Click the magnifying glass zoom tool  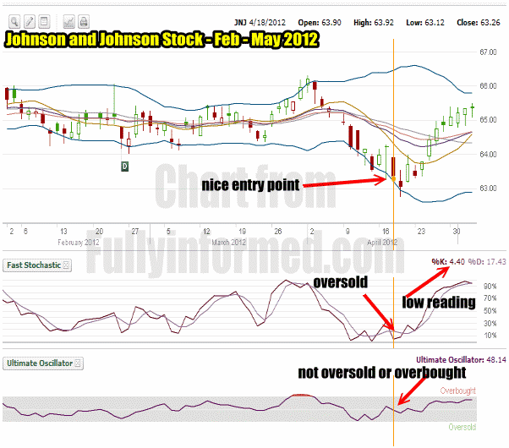pyautogui.click(x=14, y=22)
